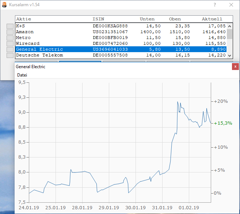Screen dimensions: 240x214
Task: Close the General Electric chart window
Action: pyautogui.click(x=235, y=67)
